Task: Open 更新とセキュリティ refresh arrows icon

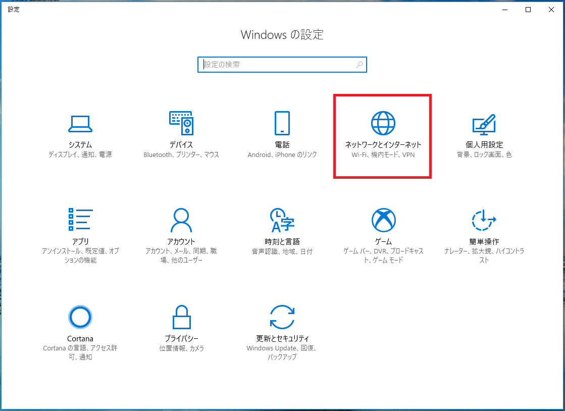Action: (282, 317)
